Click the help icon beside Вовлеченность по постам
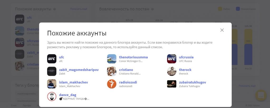270x108 pixels. click(152, 9)
